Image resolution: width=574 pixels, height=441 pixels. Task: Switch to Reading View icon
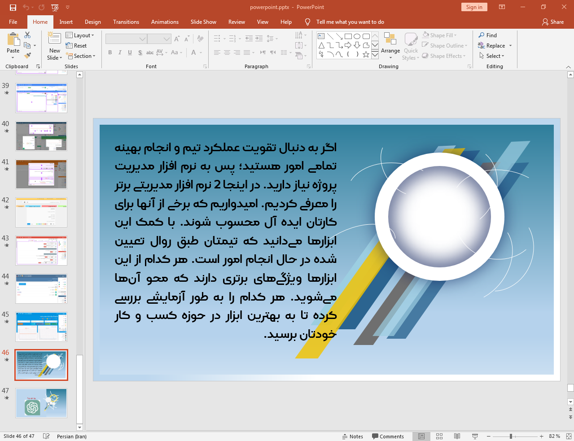tap(457, 436)
